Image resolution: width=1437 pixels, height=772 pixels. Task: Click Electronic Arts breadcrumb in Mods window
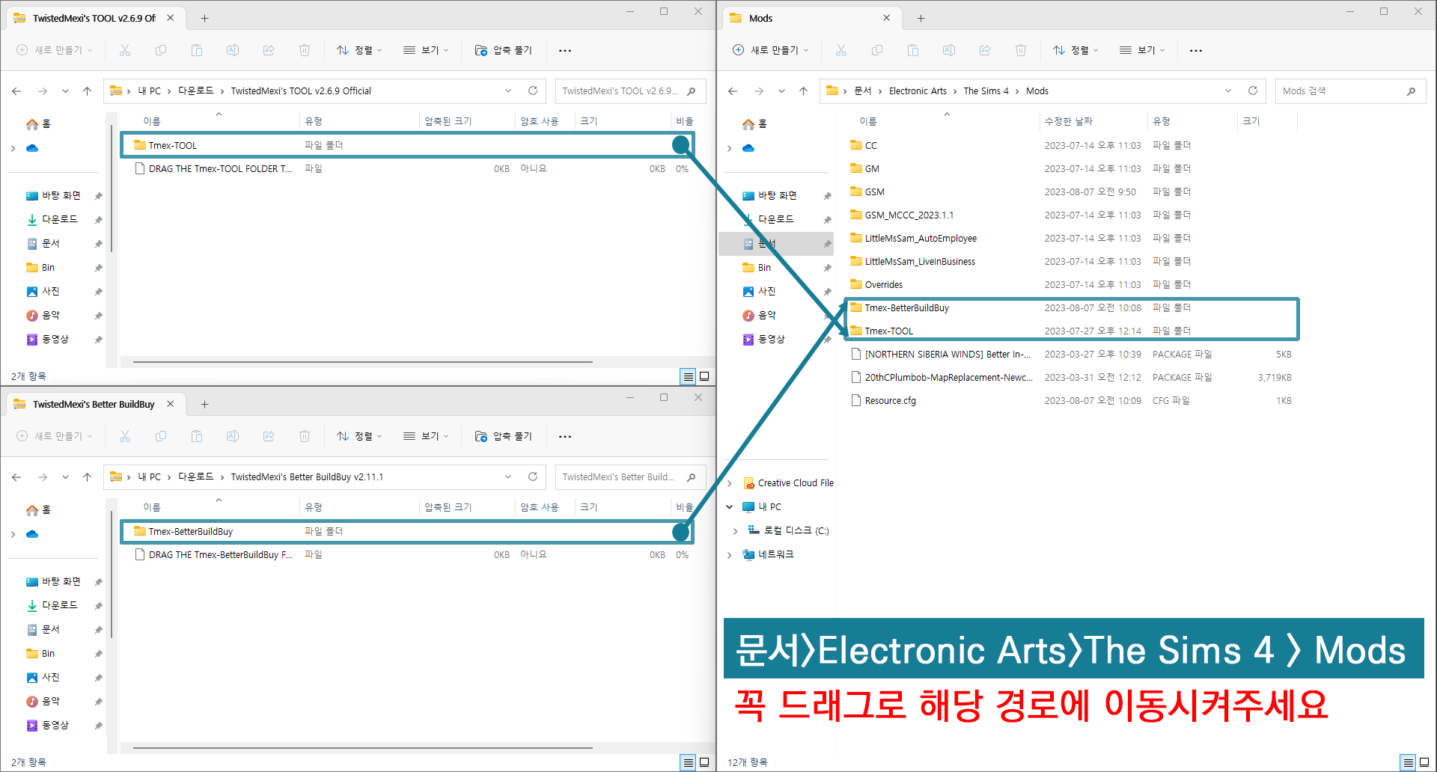pos(918,91)
